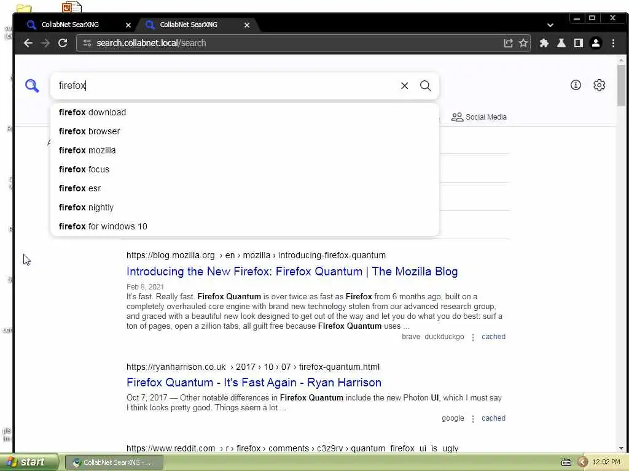Viewport: 629px width, 471px height.
Task: Select the second CollabNet SearXNG tab
Action: coord(195,25)
